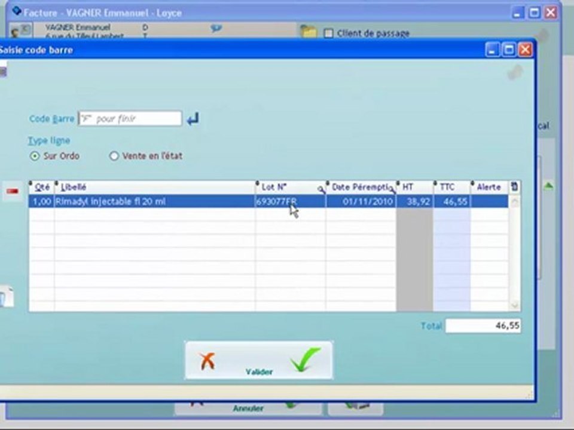Click the red minus delete-line icon
This screenshot has width=574, height=430.
click(x=13, y=191)
